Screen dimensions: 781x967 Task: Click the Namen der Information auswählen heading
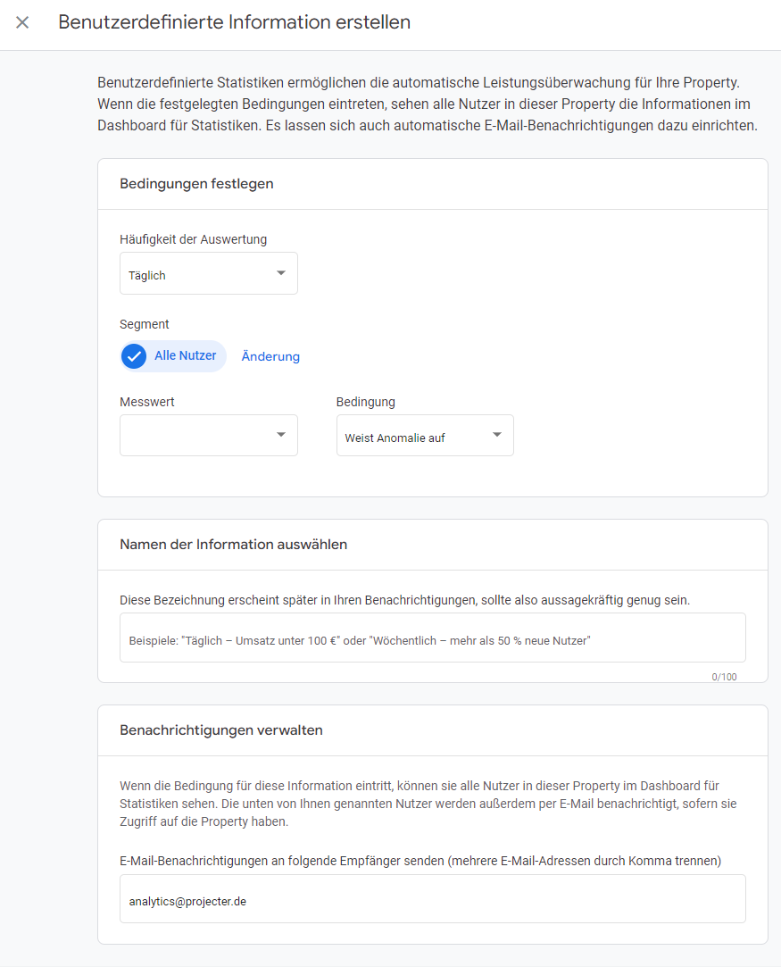(234, 545)
